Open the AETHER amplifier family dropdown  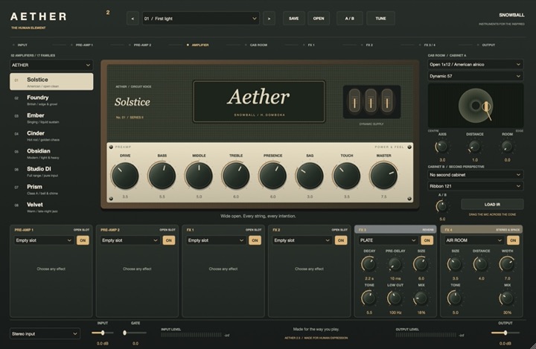51,65
